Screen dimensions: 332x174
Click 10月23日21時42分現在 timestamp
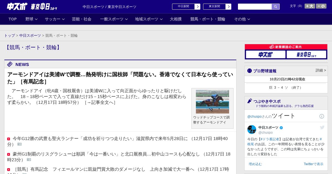click(287, 79)
